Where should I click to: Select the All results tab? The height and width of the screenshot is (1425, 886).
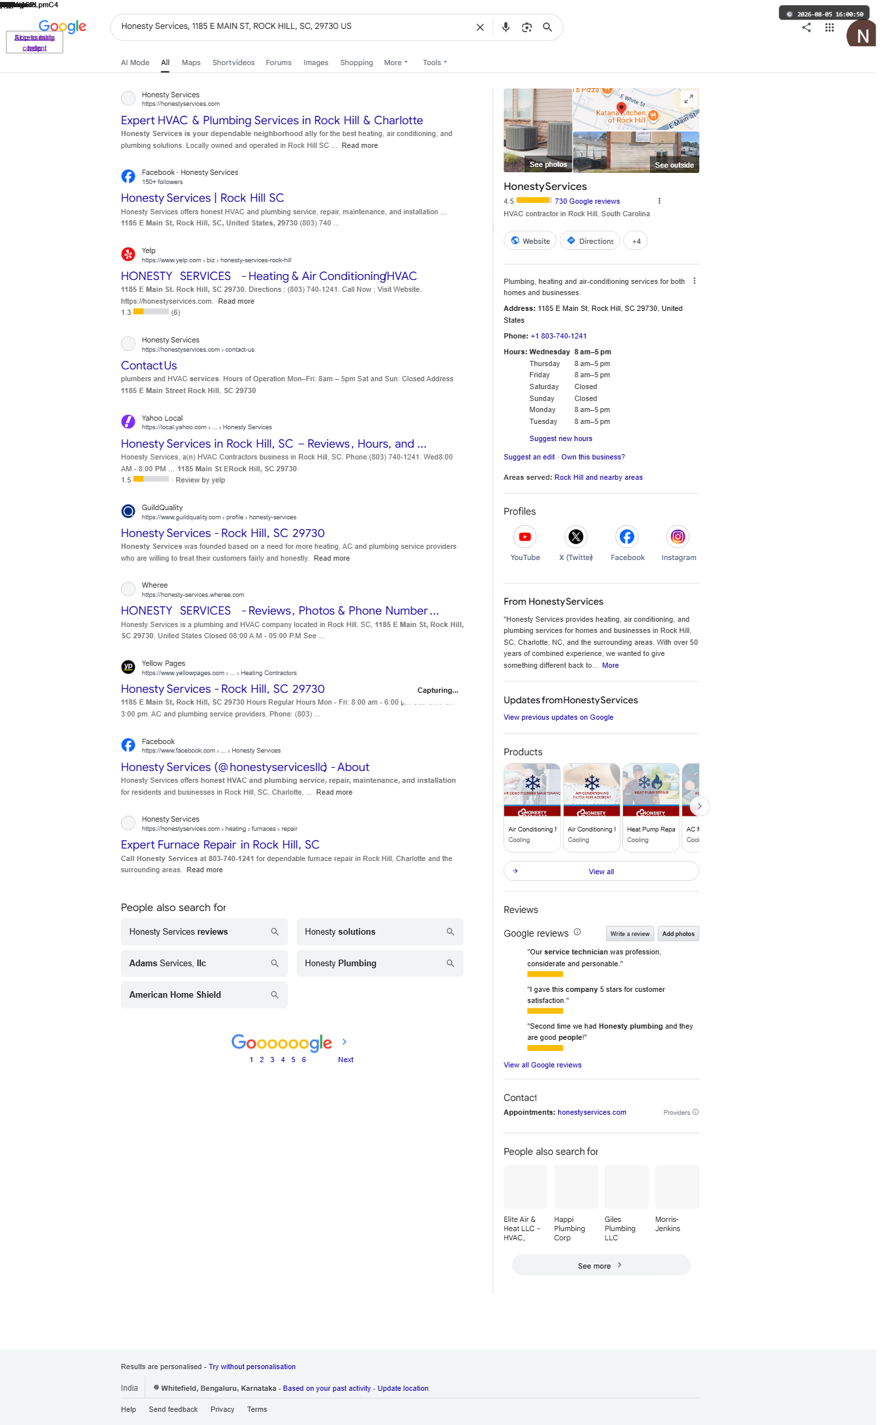[x=166, y=63]
